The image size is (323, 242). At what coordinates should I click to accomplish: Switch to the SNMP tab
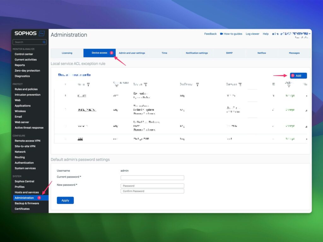click(229, 53)
